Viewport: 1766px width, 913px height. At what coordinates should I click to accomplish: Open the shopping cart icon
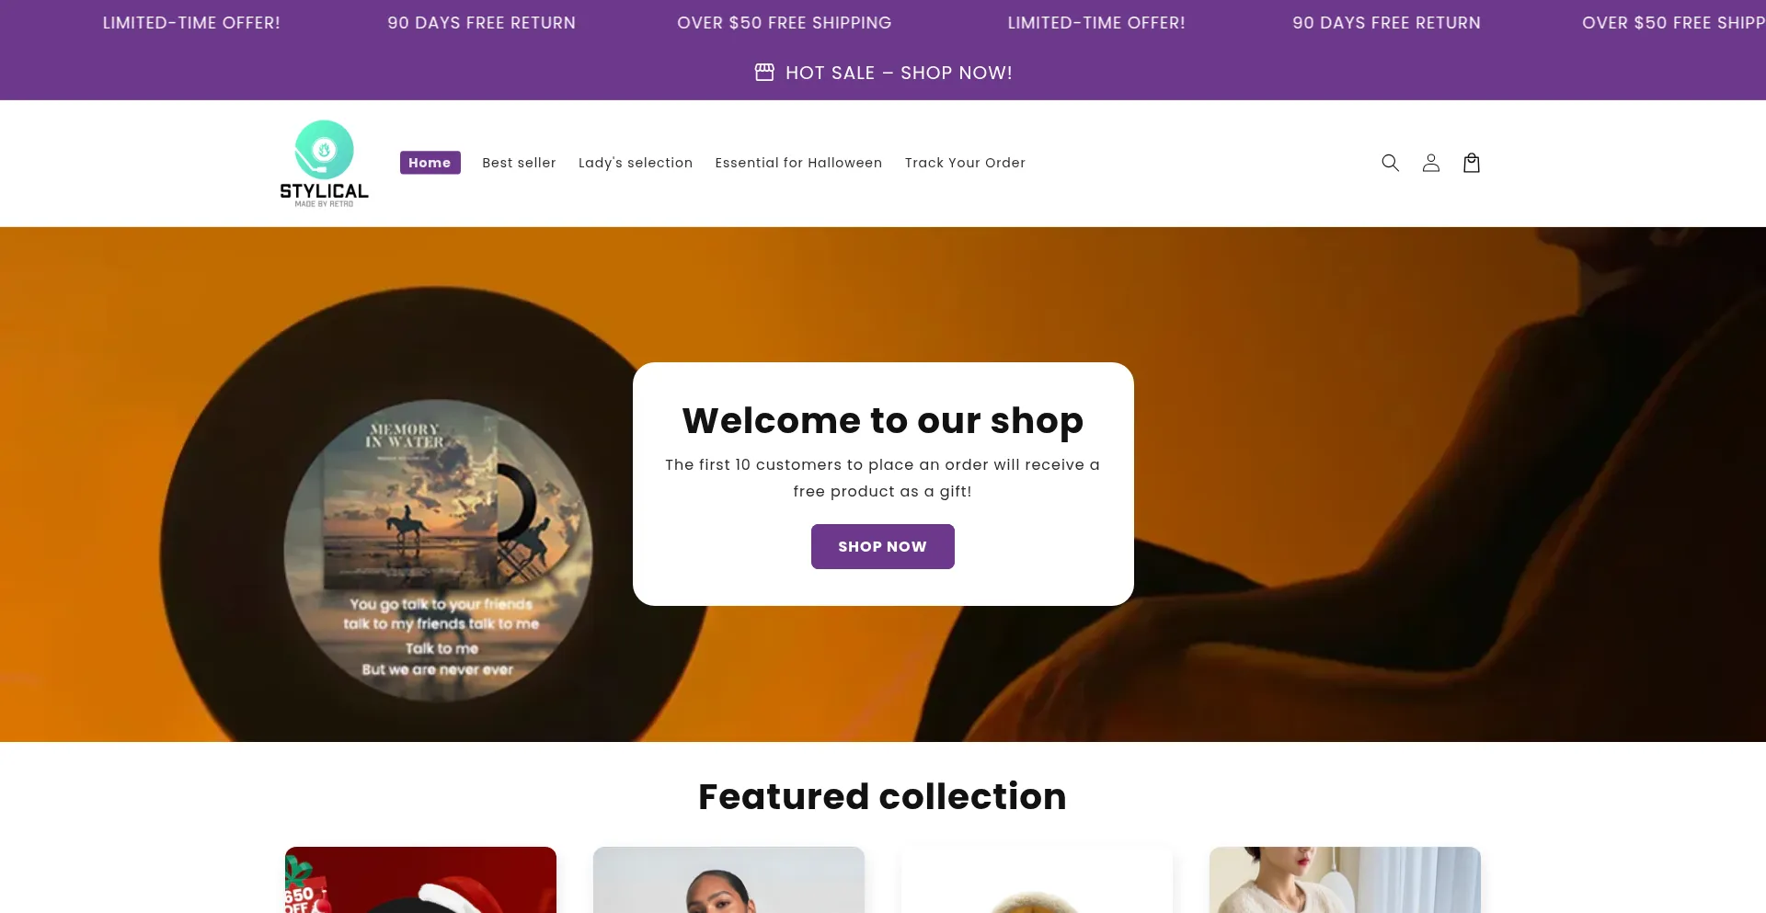click(x=1471, y=163)
